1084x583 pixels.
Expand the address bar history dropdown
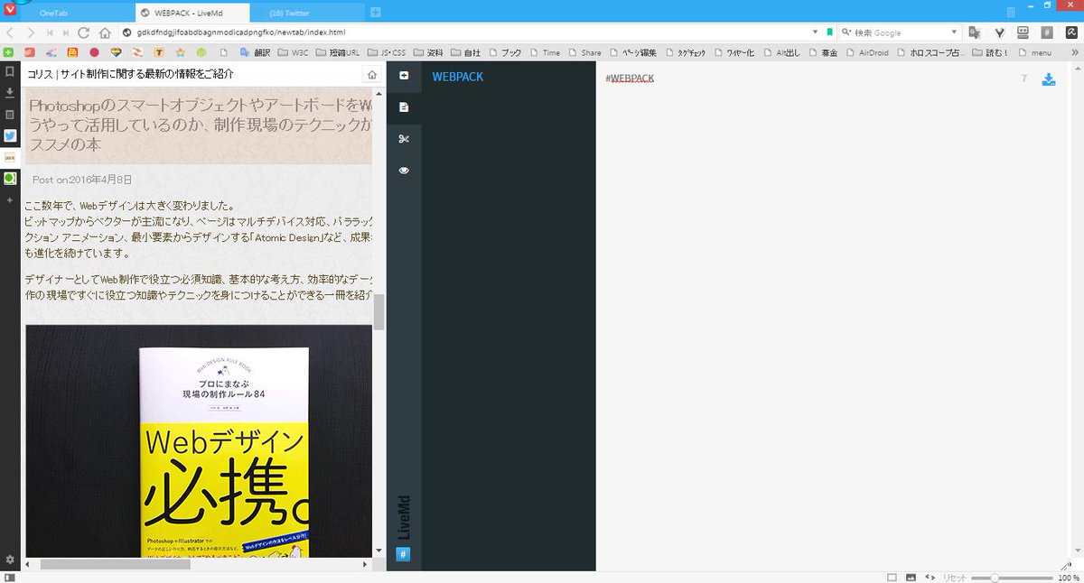click(817, 32)
